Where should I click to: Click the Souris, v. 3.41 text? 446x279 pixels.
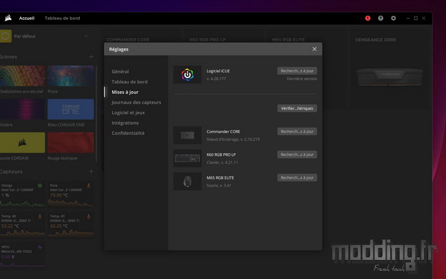219,185
